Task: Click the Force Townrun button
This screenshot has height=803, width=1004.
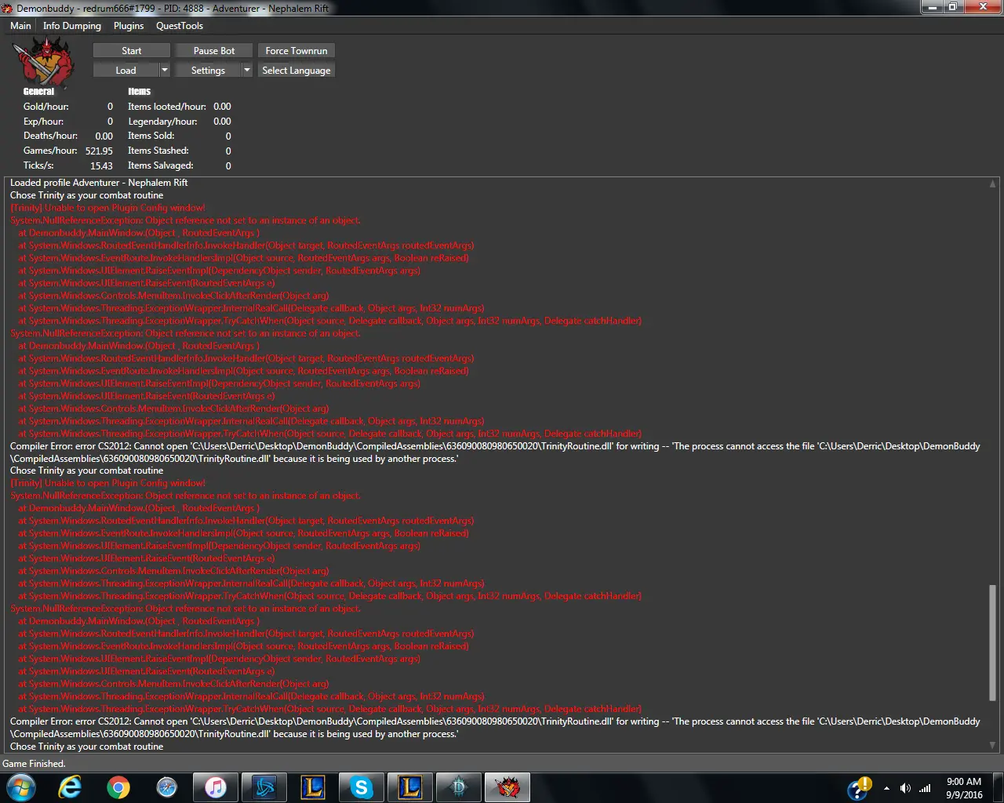Action: point(296,51)
